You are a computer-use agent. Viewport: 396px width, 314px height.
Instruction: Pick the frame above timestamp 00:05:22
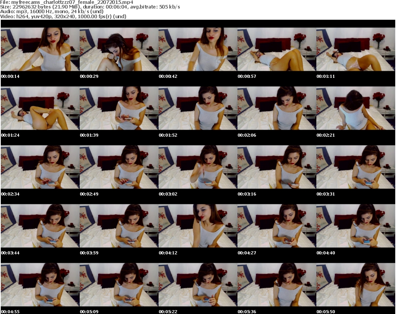198,285
